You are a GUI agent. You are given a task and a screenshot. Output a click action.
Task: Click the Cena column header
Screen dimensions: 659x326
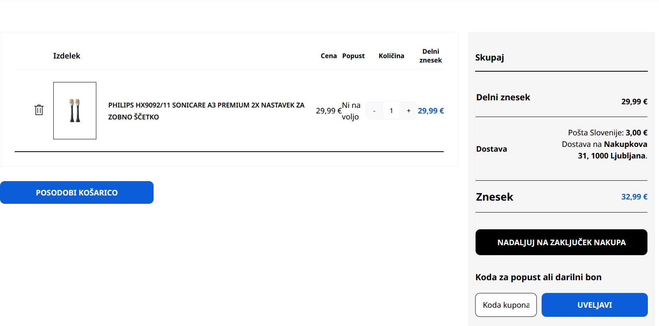[329, 56]
